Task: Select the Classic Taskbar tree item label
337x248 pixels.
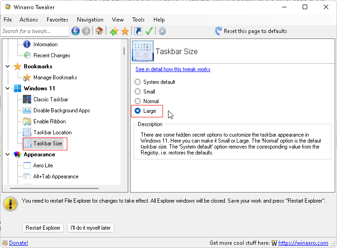Action: (x=51, y=99)
